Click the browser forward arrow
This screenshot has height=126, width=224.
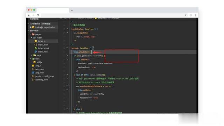coord(34,15)
